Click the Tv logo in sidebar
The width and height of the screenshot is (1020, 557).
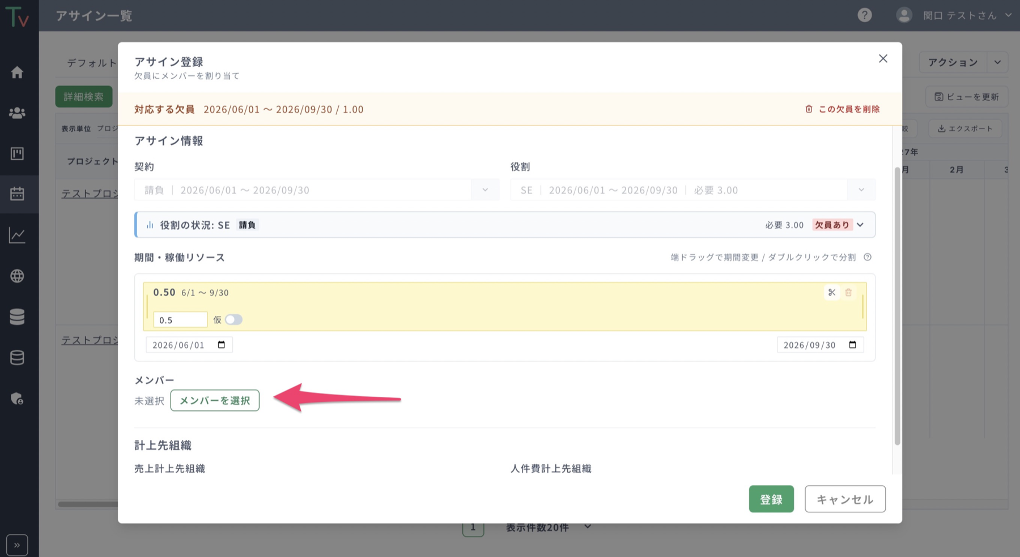pyautogui.click(x=17, y=17)
